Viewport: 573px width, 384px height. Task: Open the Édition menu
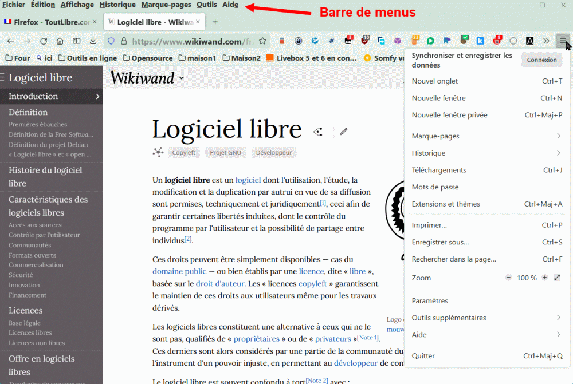(x=43, y=5)
